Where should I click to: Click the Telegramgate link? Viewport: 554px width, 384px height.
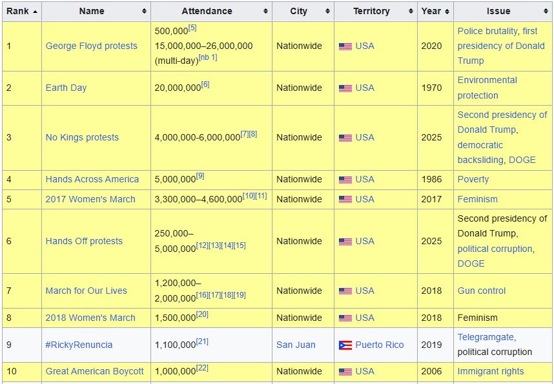(x=486, y=337)
